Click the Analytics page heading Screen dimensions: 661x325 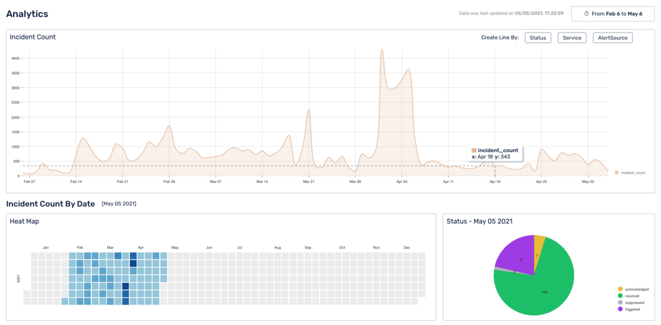coord(27,14)
